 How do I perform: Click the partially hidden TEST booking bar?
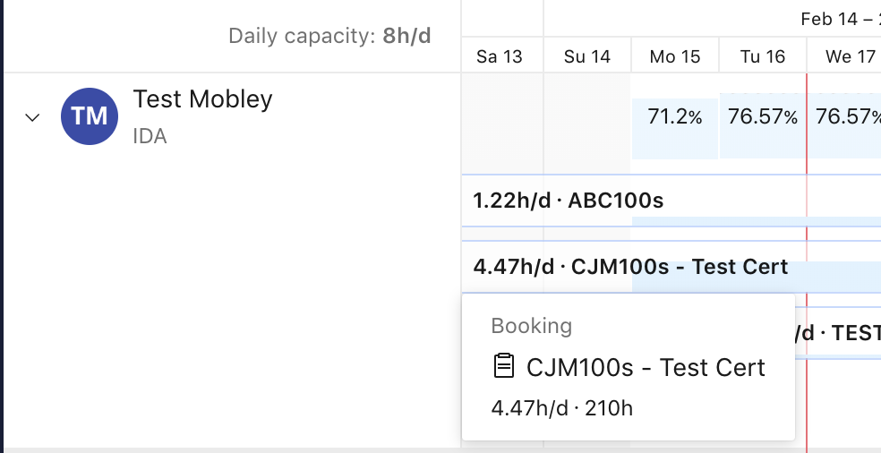pos(838,333)
